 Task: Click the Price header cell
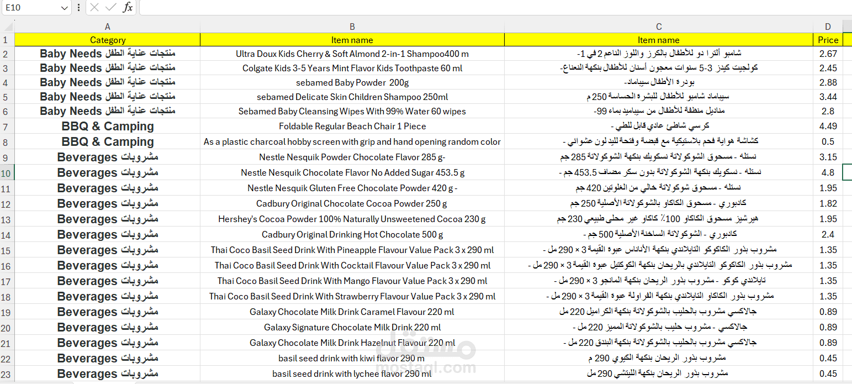[x=828, y=40]
